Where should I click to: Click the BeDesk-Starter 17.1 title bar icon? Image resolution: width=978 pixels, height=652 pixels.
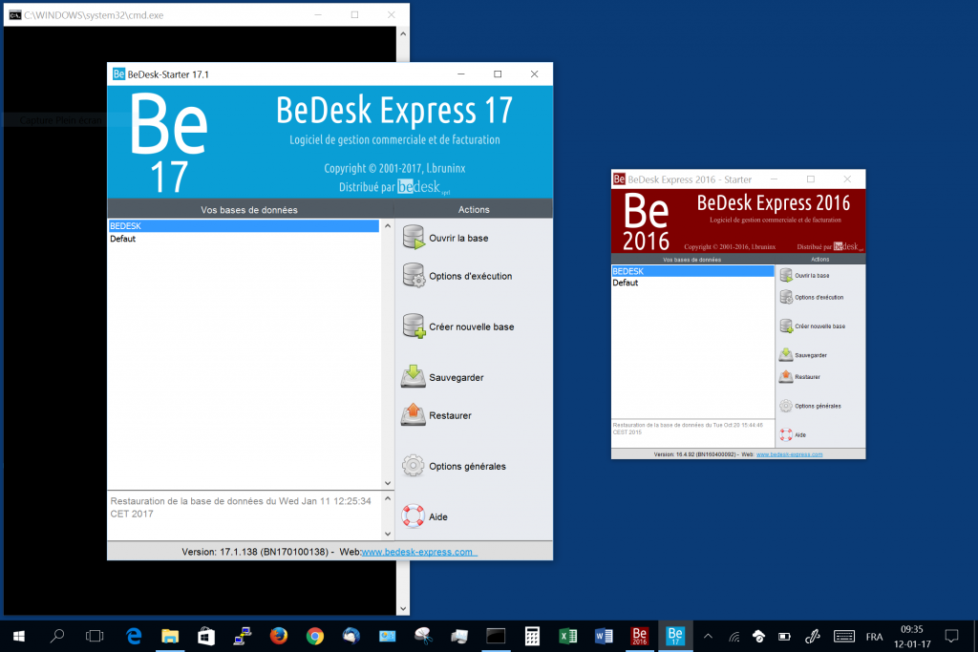point(118,74)
